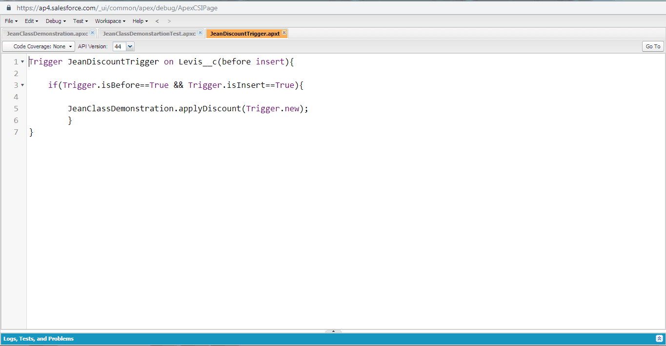Viewport: 666px width, 346px height.
Task: Select the JeanDiscountTrigger.apxt tab
Action: pos(244,33)
